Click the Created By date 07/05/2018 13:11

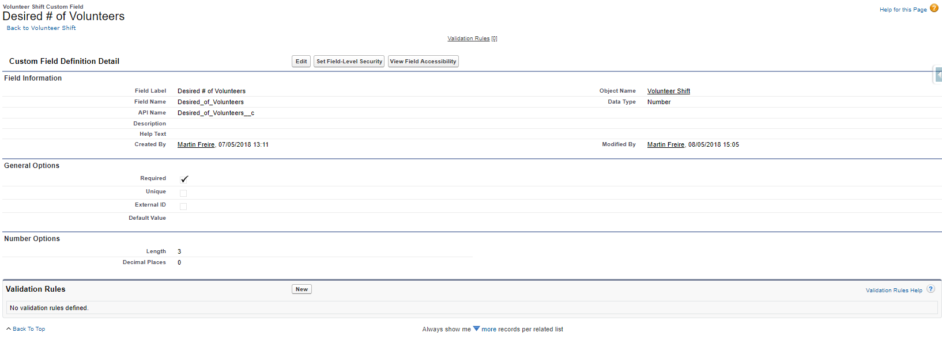(243, 144)
